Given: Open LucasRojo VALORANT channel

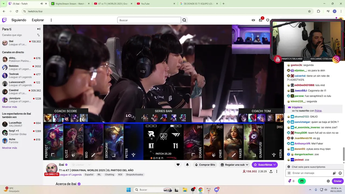Looking at the screenshot, I should tap(22, 124).
